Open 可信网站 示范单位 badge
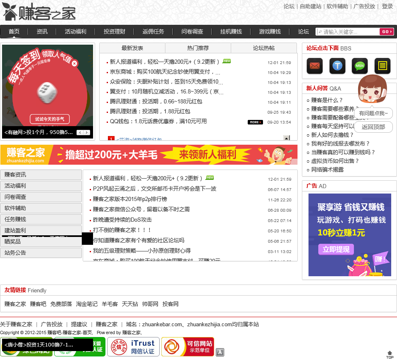The height and width of the screenshot is (361, 397). pyautogui.click(x=188, y=347)
